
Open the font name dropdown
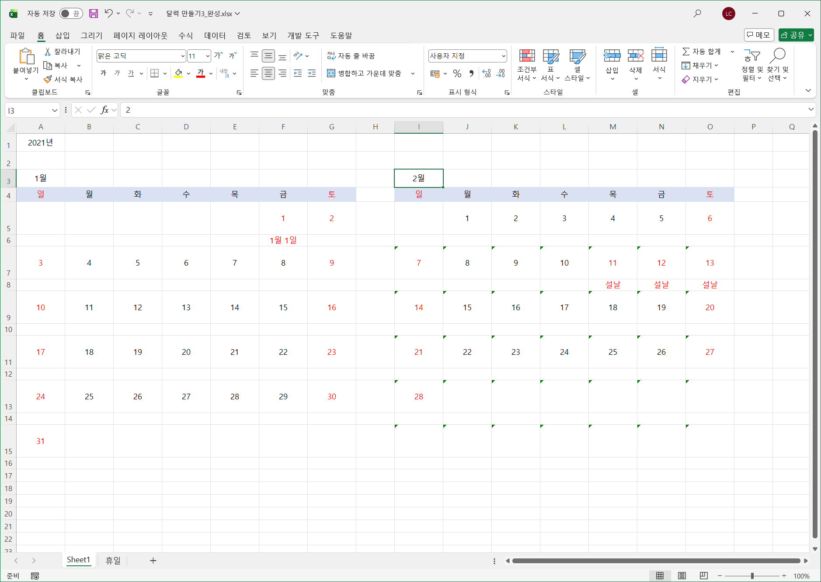pyautogui.click(x=183, y=56)
